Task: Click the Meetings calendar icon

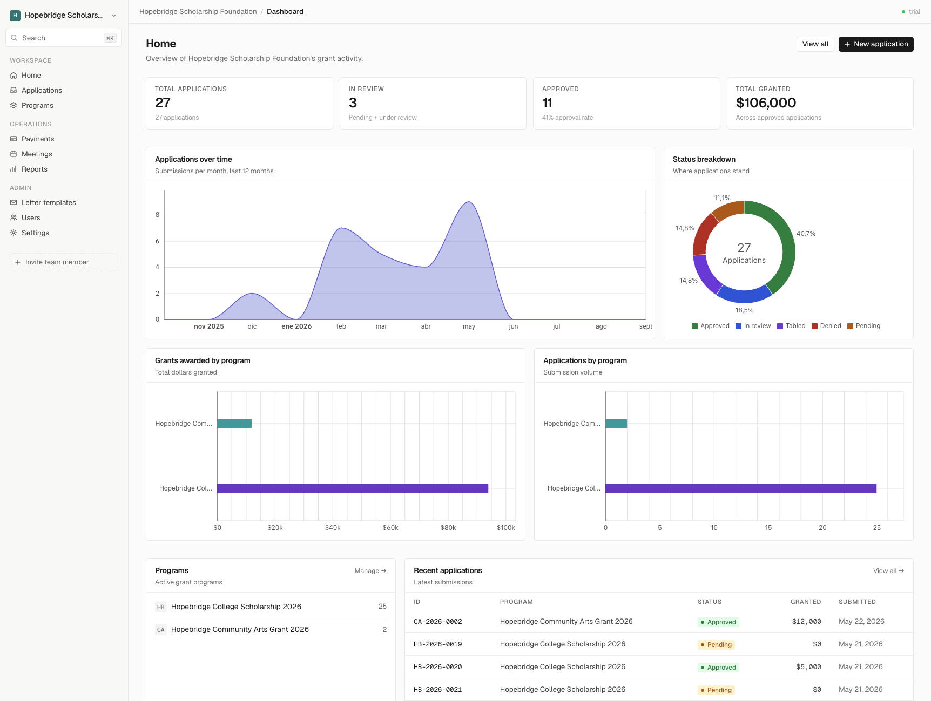Action: point(14,154)
